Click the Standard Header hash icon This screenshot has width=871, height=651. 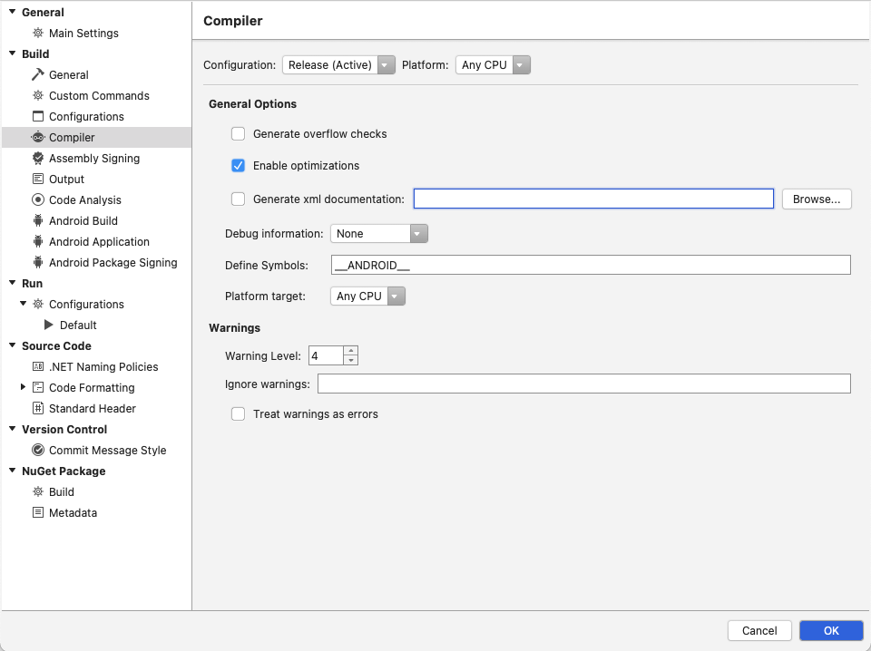38,409
